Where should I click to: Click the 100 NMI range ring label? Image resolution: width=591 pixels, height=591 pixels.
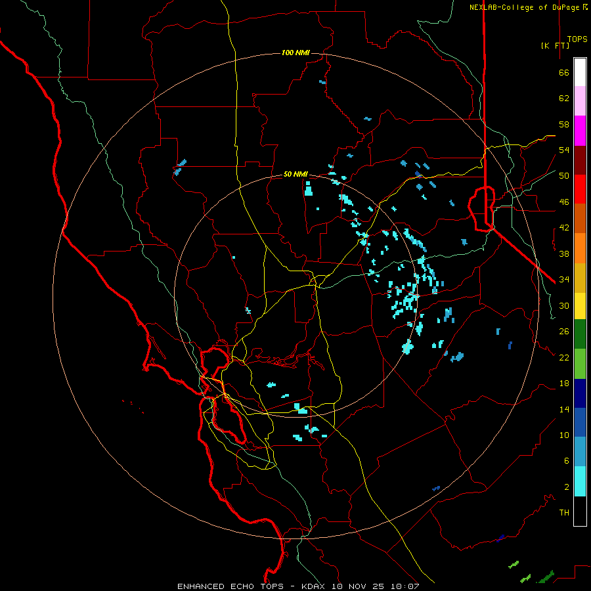(x=295, y=53)
